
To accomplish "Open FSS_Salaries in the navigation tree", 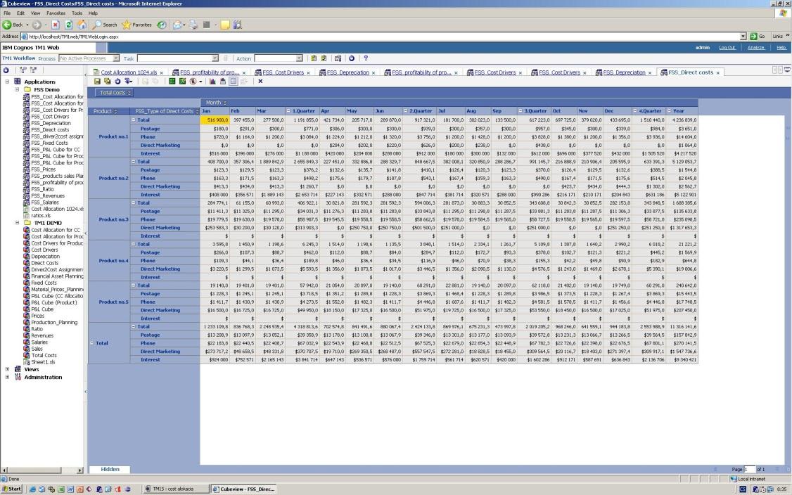I will click(44, 202).
